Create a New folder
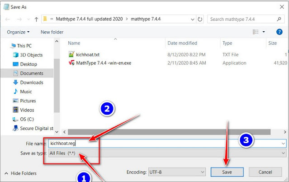 pos(52,32)
